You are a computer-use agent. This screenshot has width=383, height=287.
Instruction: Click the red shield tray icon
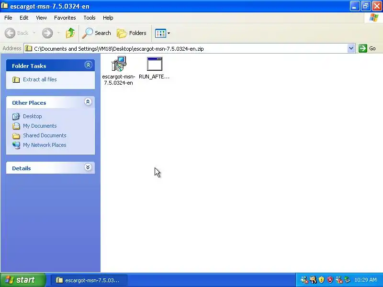click(x=330, y=280)
